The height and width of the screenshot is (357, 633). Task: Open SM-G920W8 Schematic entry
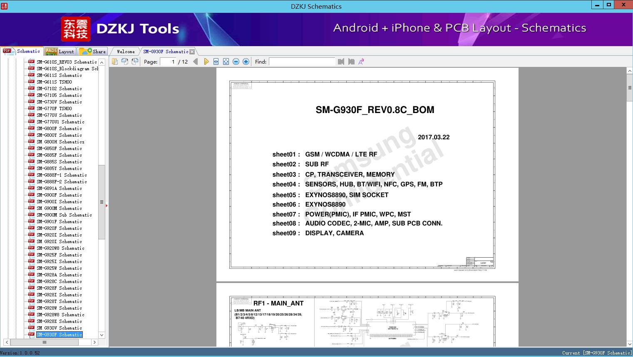click(60, 248)
